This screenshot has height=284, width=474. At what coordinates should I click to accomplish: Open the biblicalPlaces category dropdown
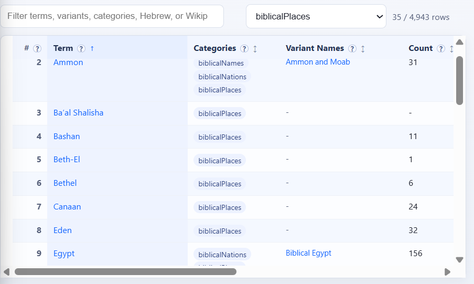[316, 16]
